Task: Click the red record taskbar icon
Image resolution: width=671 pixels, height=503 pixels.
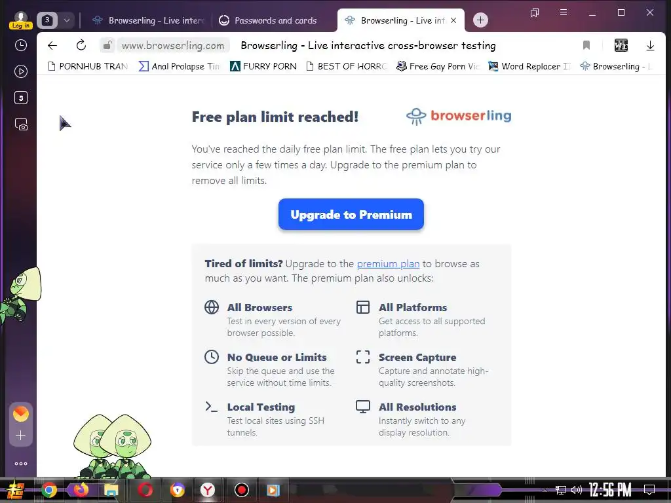Action: coord(241,490)
